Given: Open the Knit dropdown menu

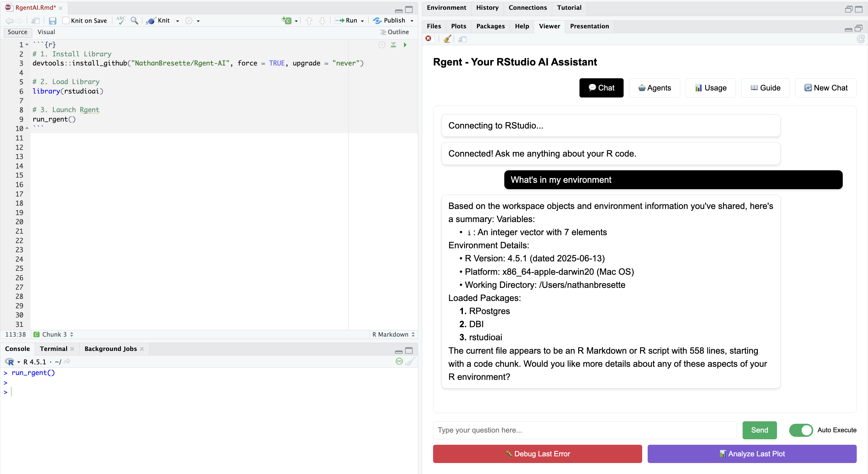Looking at the screenshot, I should coord(177,21).
